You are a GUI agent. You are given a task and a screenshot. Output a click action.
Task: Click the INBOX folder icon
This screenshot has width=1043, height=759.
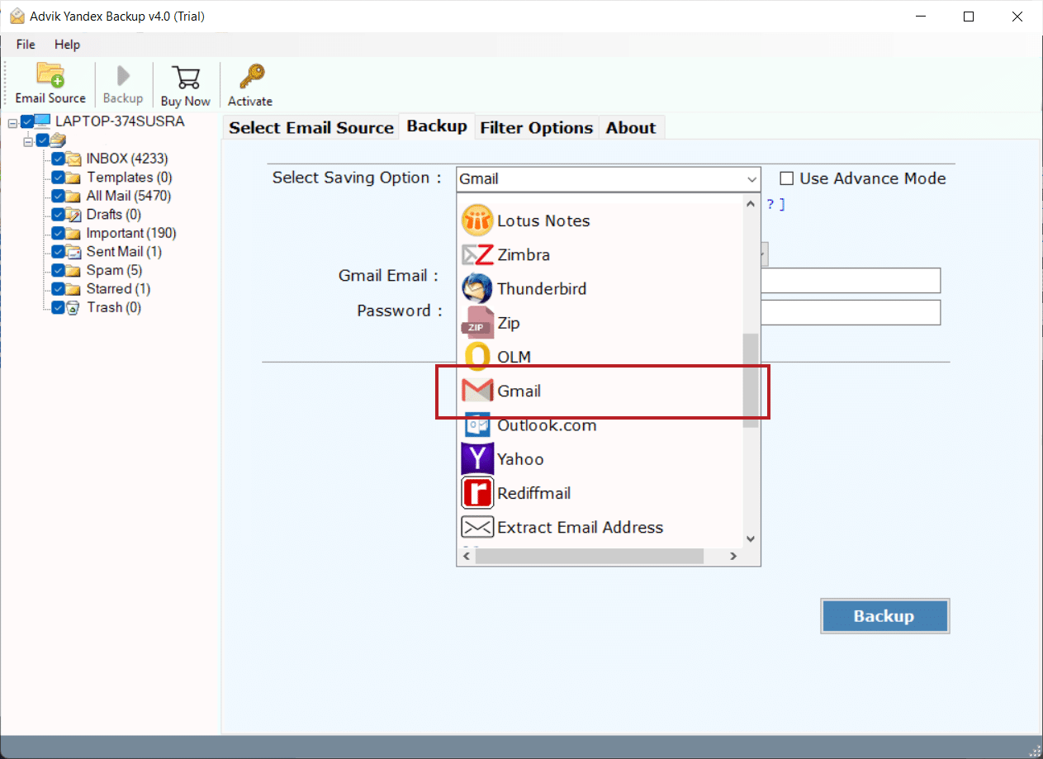[73, 159]
